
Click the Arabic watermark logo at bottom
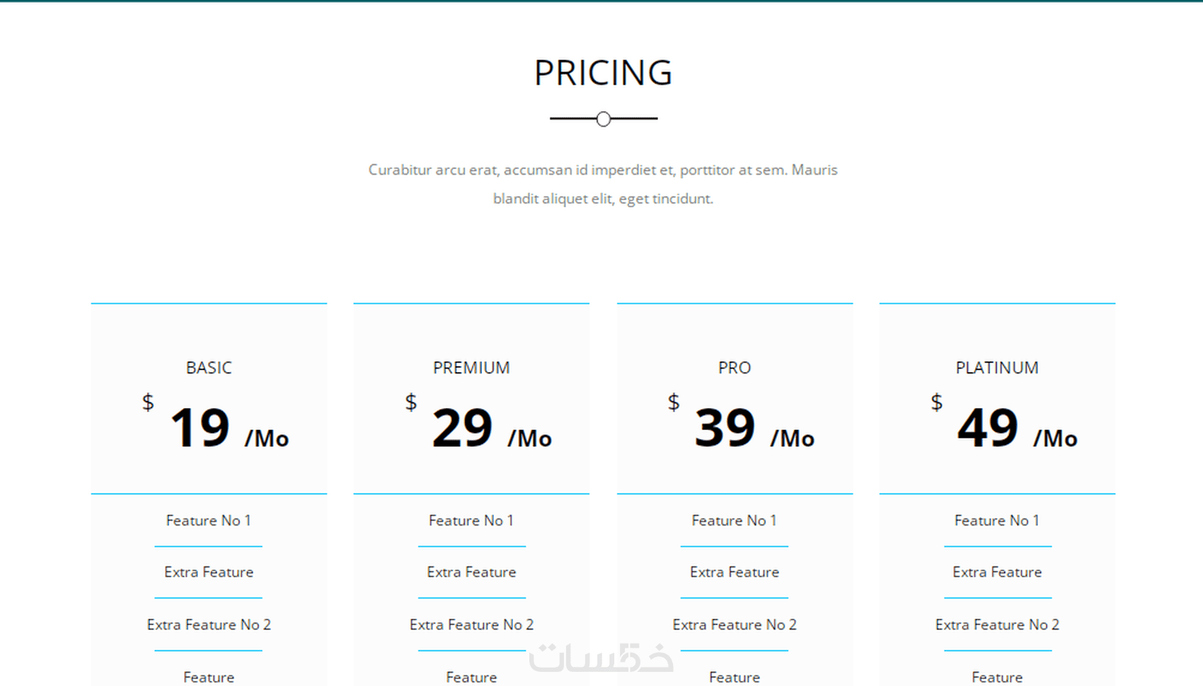click(x=601, y=657)
